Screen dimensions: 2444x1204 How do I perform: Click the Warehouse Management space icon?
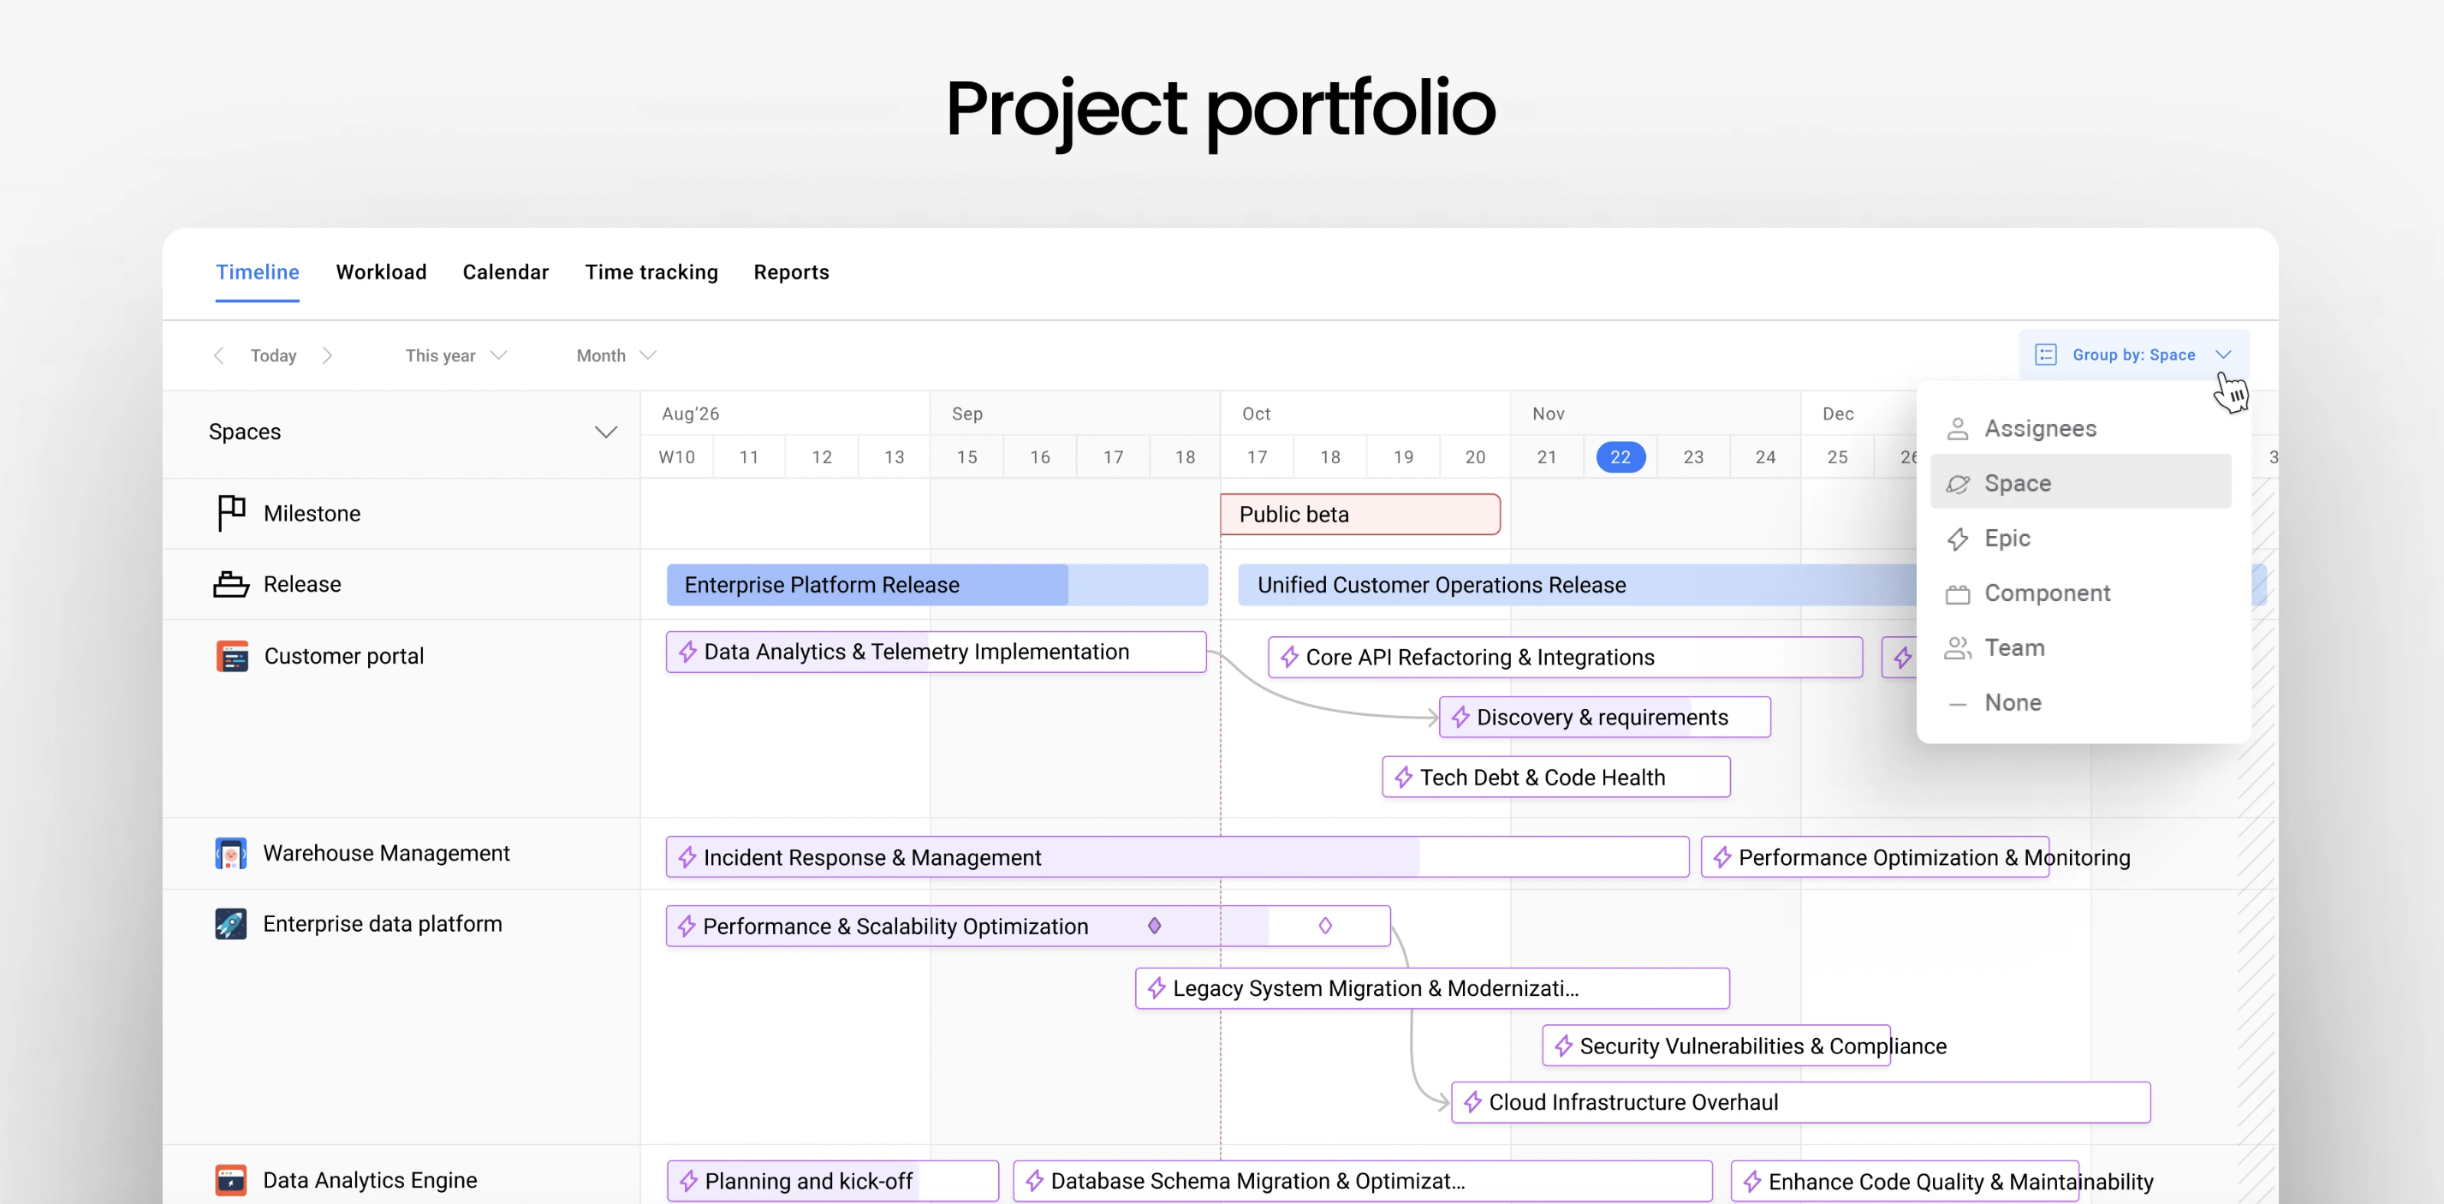coord(230,853)
